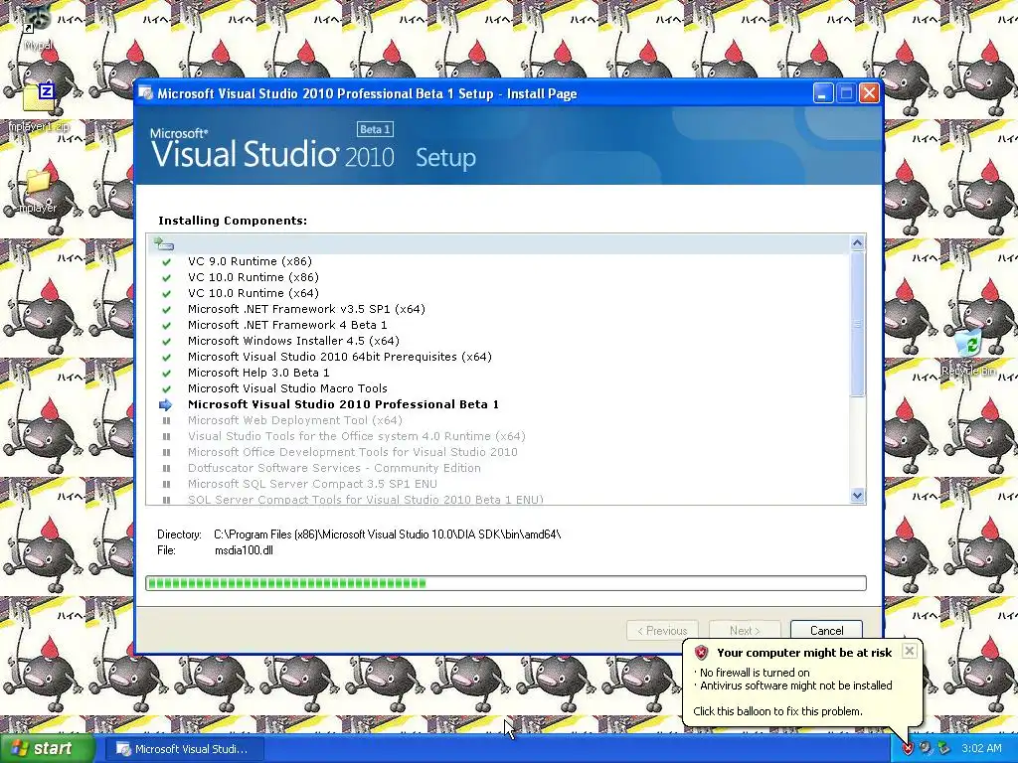1018x763 pixels.
Task: Click the checkmark beside .NET Framework v3.5 SP1 (x64)
Action: click(x=166, y=310)
